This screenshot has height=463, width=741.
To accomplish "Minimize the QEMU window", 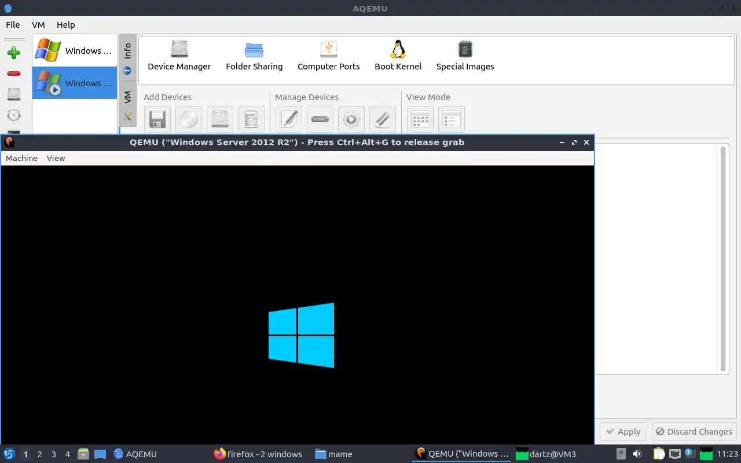I will 562,142.
